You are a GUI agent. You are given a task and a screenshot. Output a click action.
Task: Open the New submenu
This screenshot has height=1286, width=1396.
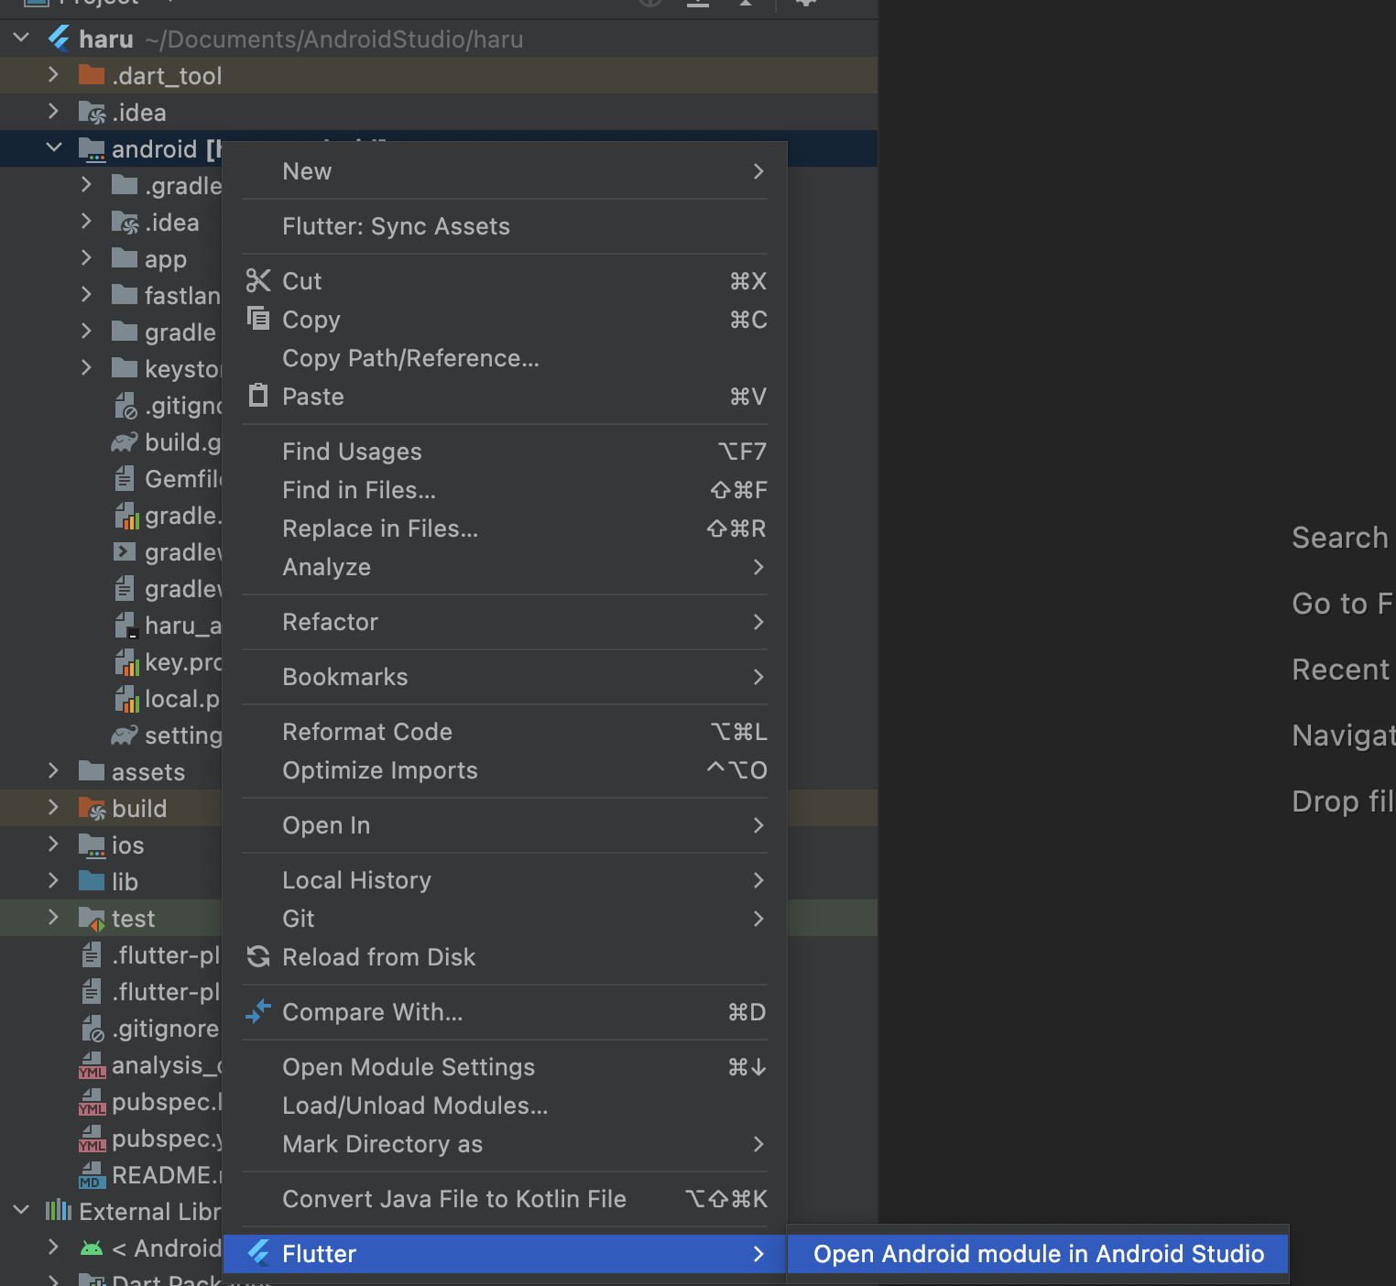click(505, 171)
